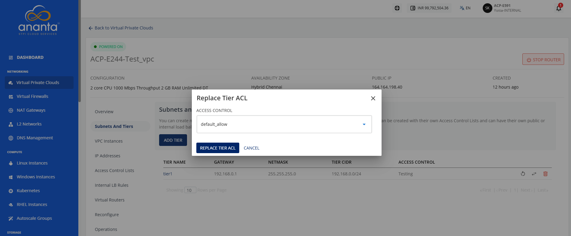
Task: Delete tier1 with the trash icon
Action: coord(545,174)
